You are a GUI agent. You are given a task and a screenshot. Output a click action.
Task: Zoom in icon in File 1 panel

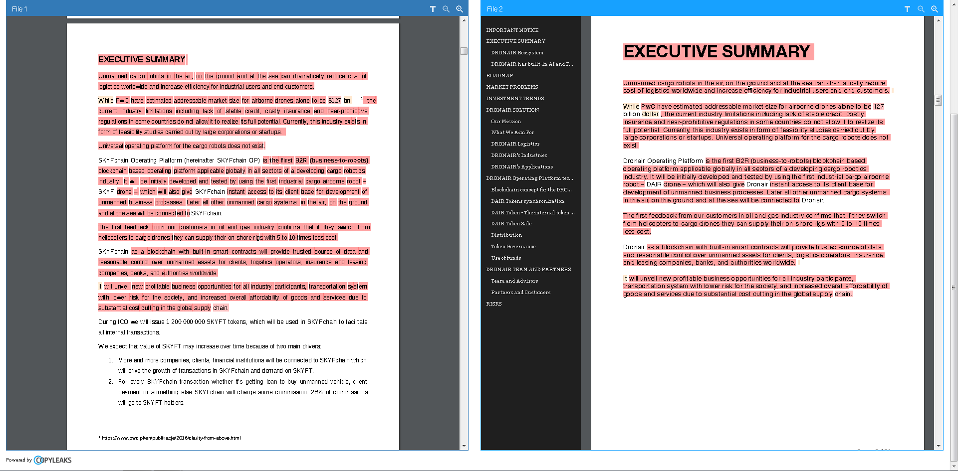coord(460,9)
